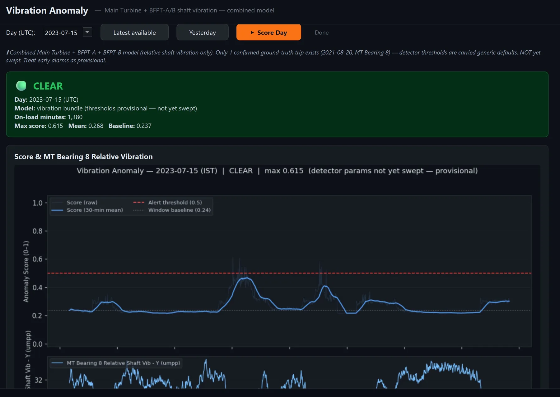
Task: Click the chart title with max 0.615
Action: click(277, 171)
